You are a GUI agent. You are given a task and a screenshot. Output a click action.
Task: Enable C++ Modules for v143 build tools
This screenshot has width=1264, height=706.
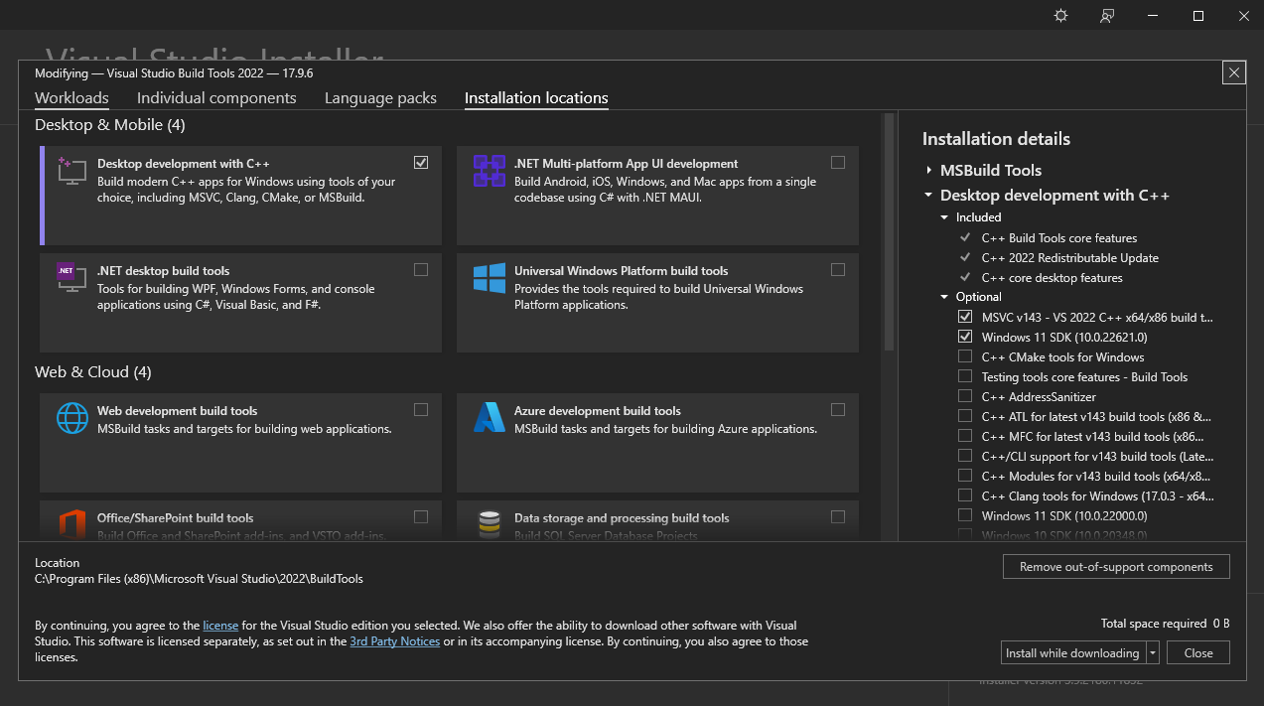pos(965,476)
